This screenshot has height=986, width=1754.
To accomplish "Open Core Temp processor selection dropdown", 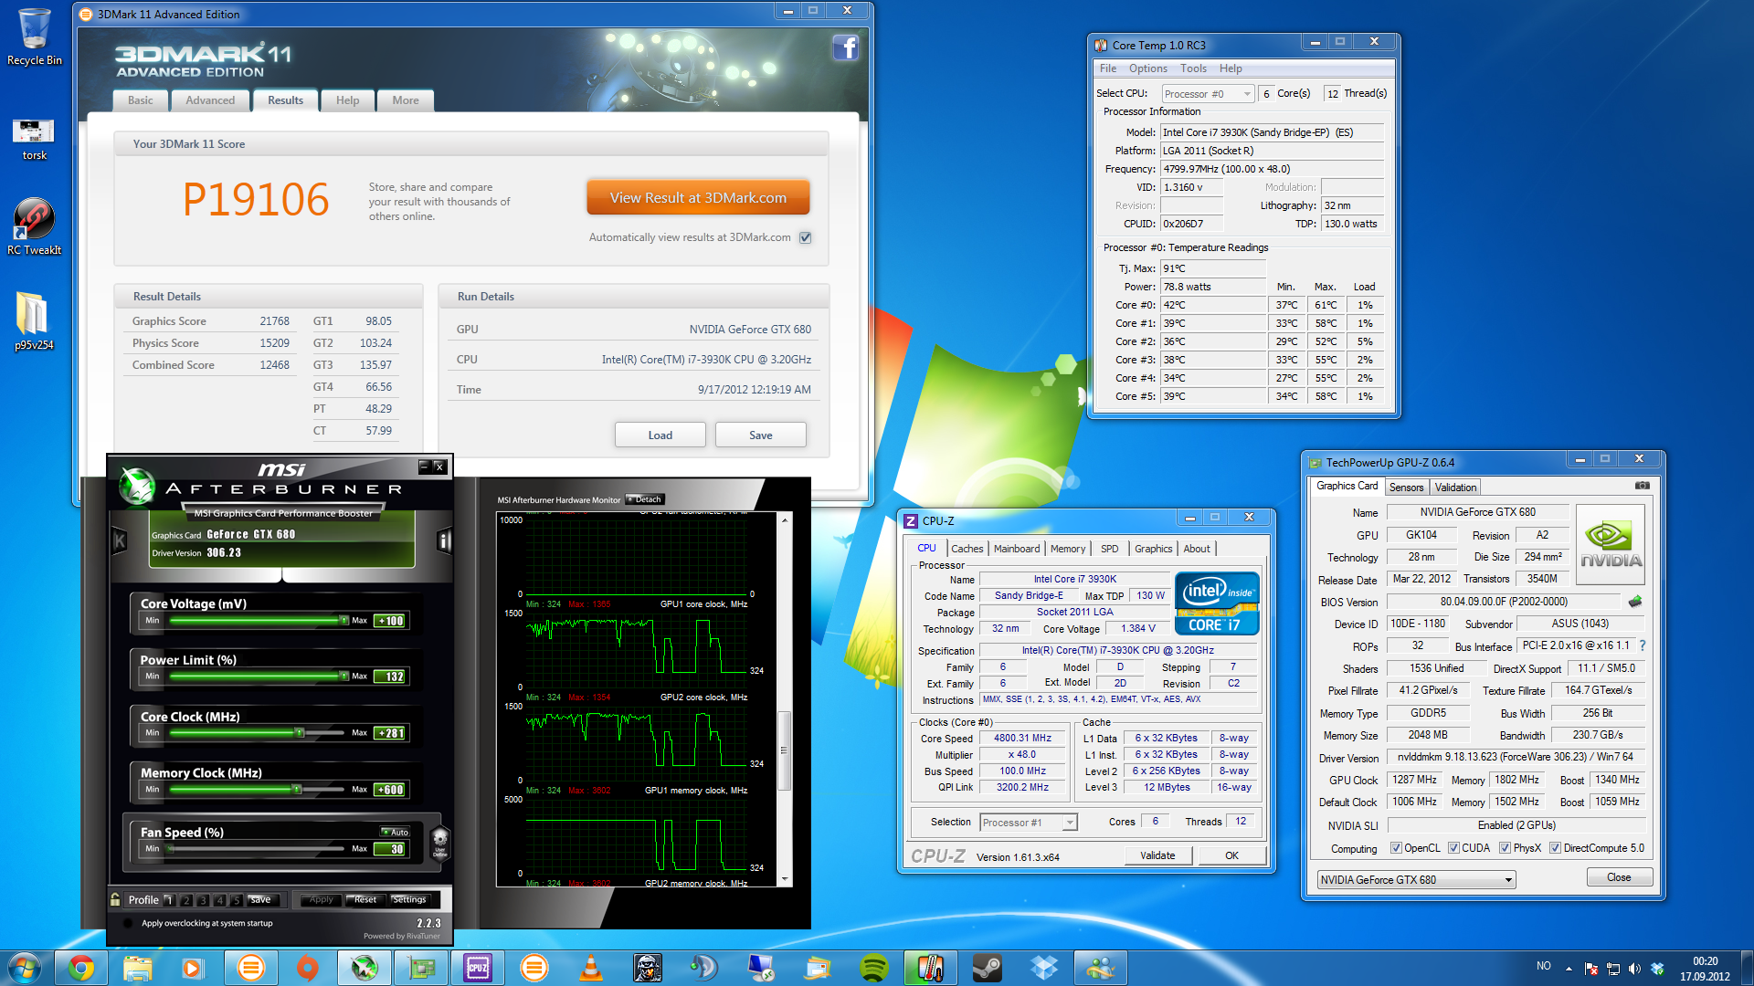I will coord(1207,94).
